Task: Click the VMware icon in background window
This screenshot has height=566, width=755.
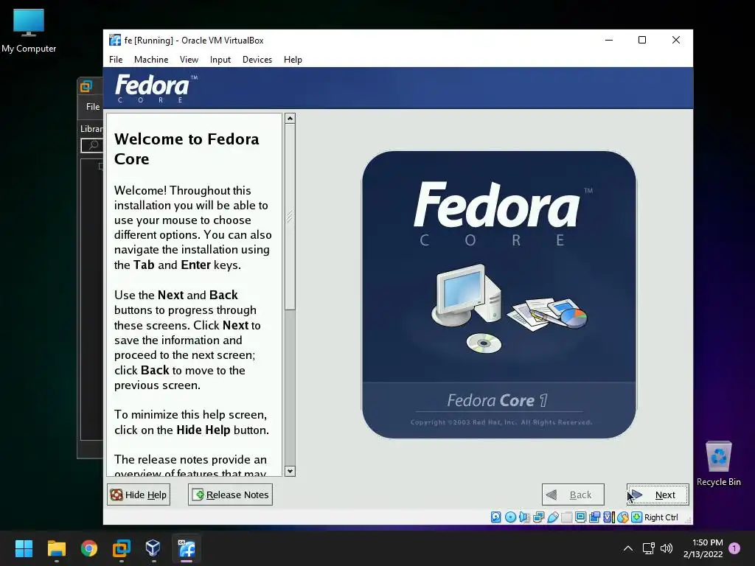Action: click(86, 87)
